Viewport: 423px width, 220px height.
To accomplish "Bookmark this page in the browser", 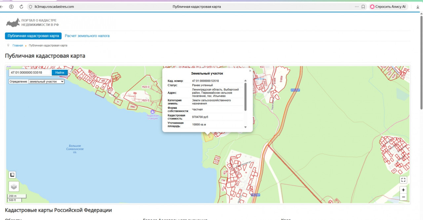I will (363, 7).
